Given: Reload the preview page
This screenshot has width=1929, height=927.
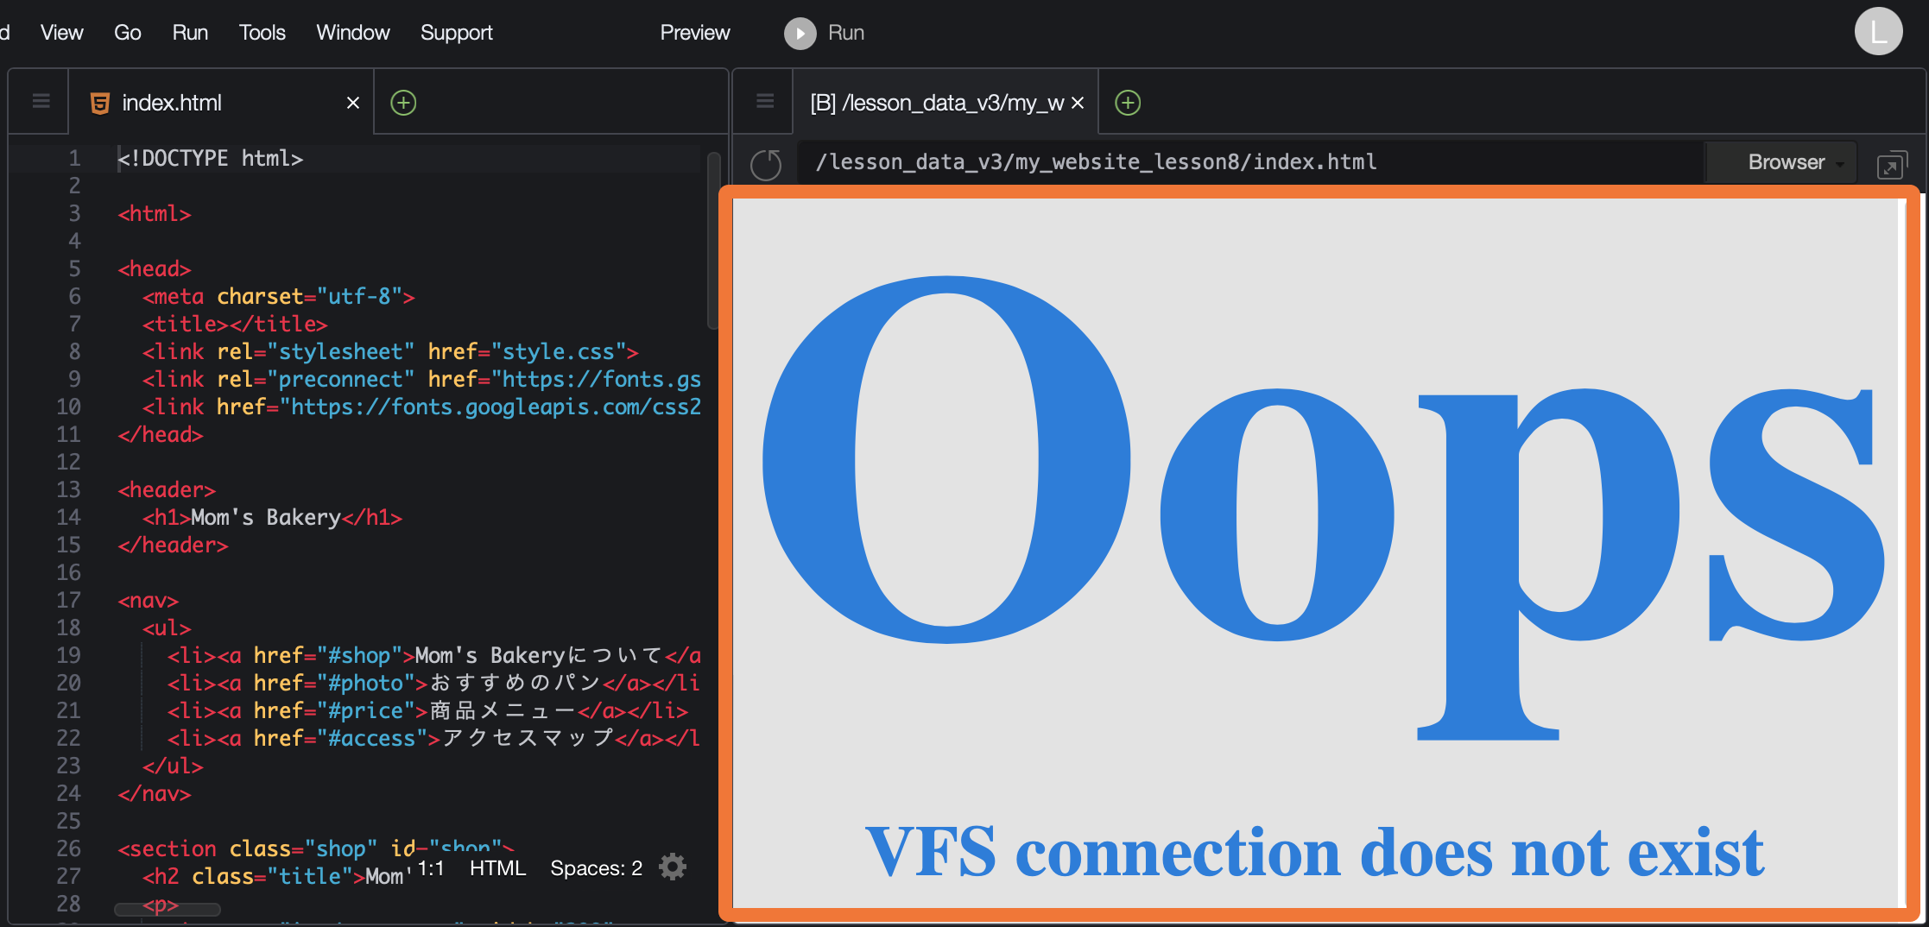Looking at the screenshot, I should click(766, 163).
